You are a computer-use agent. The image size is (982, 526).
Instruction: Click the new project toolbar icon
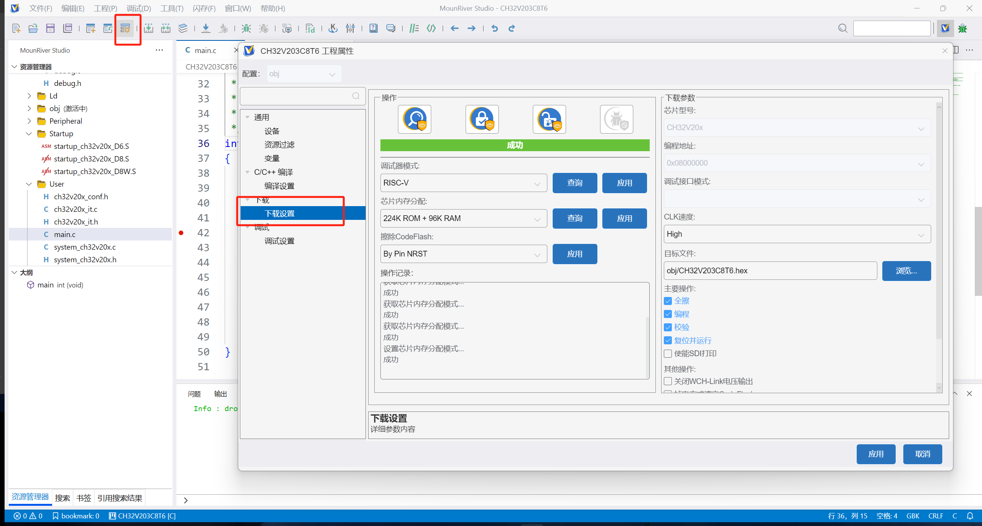point(91,28)
